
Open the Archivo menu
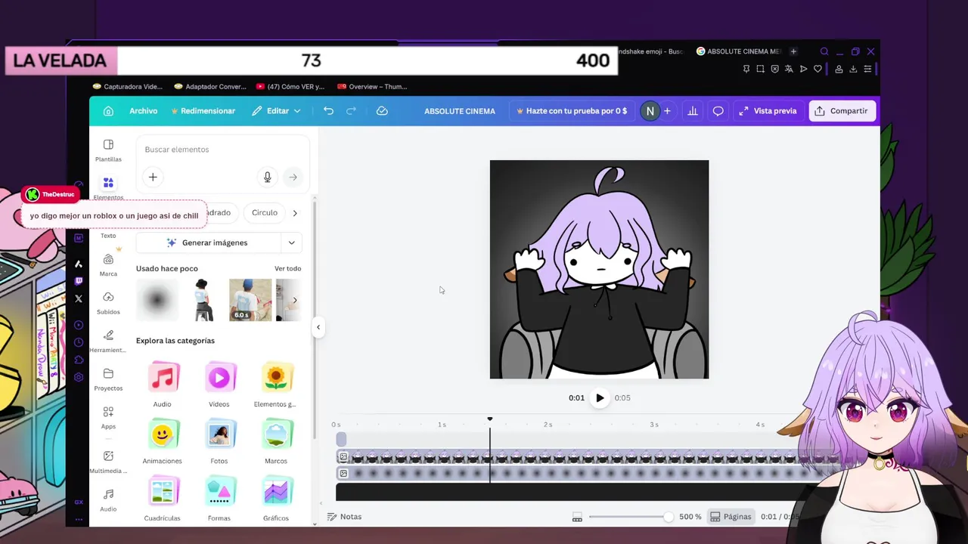143,111
